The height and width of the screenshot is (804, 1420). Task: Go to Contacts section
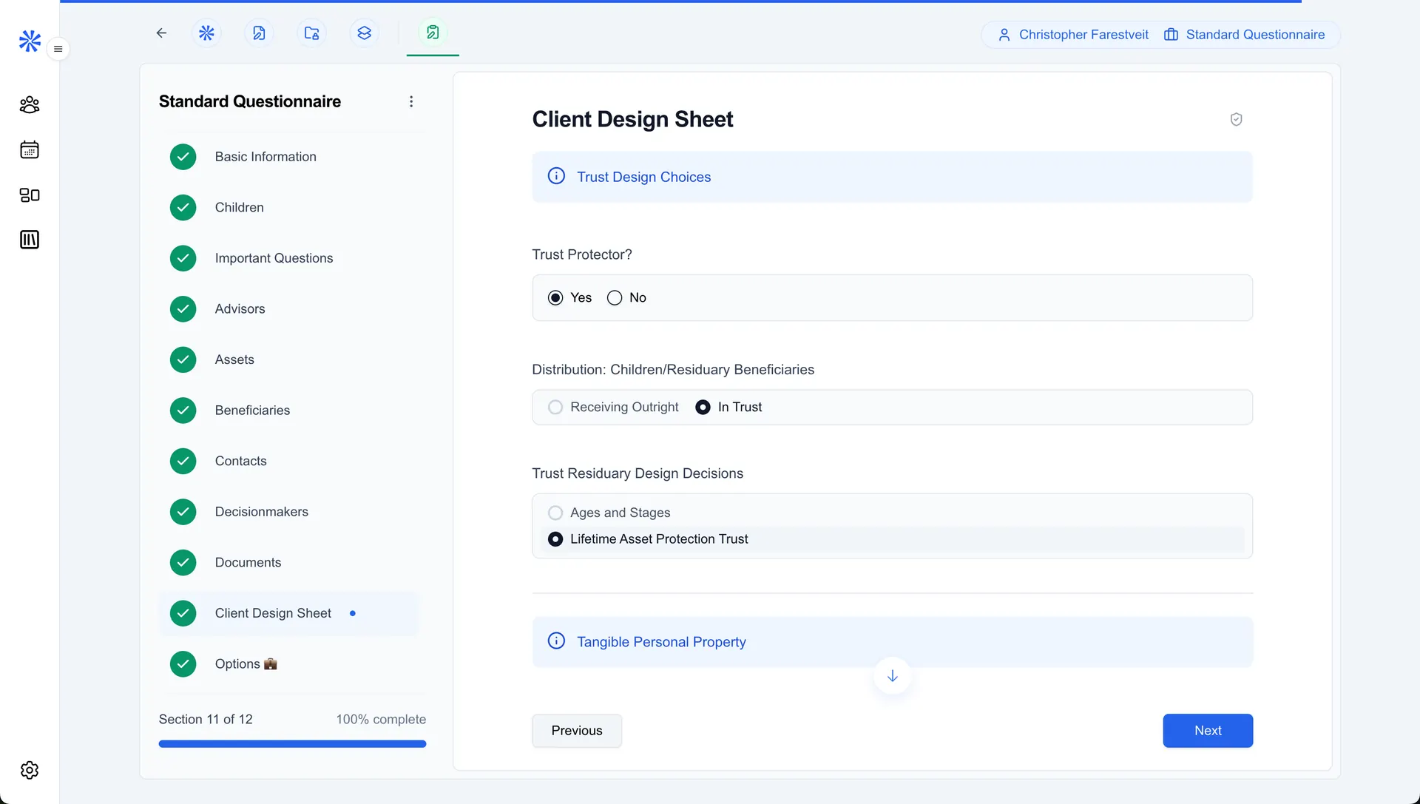[x=289, y=461]
